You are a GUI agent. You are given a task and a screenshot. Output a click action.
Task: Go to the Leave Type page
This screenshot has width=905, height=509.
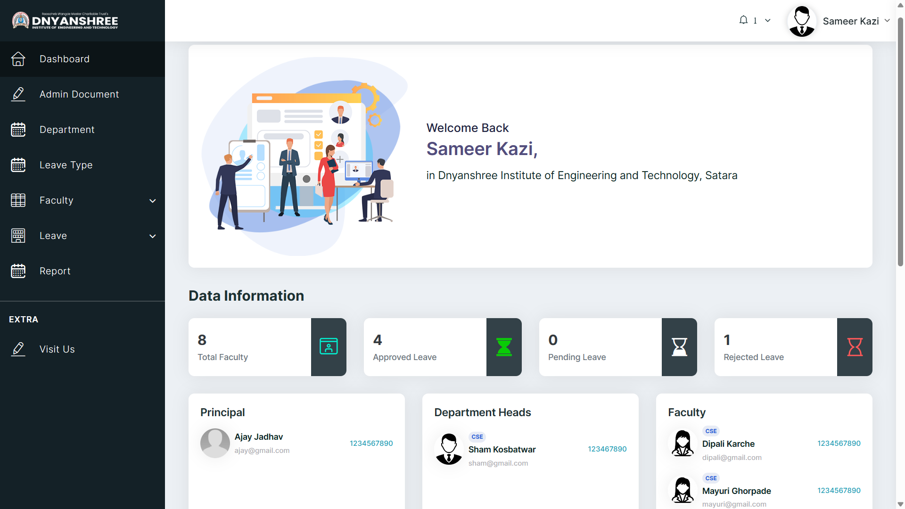coord(66,165)
